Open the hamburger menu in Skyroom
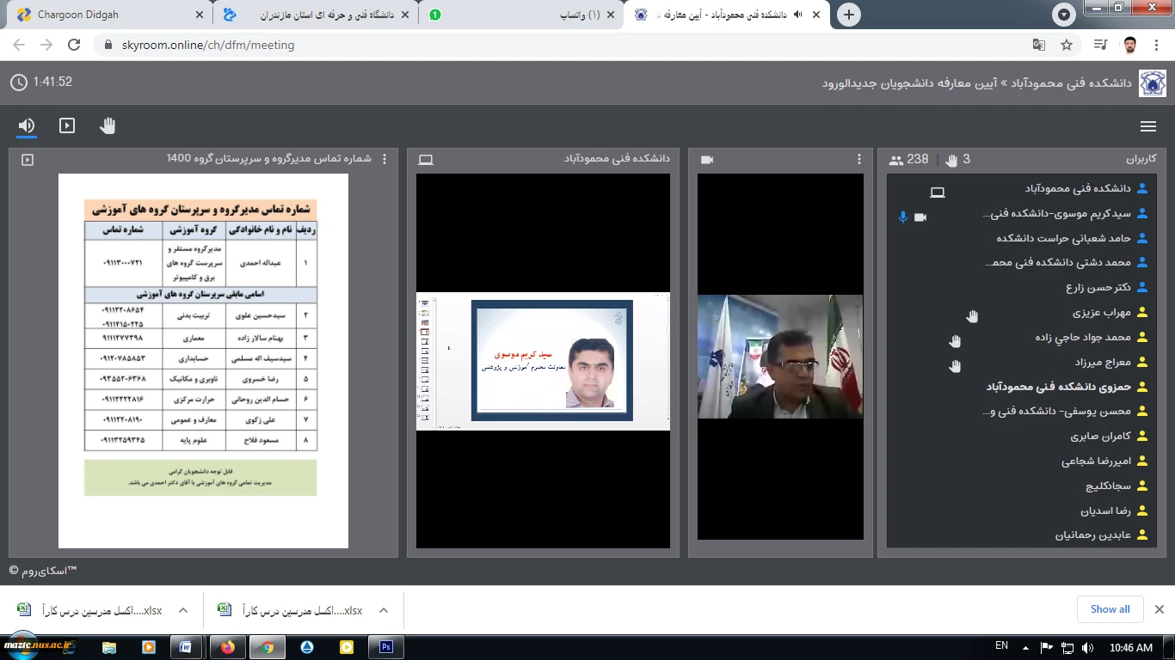Viewport: 1175px width, 660px height. [1147, 126]
